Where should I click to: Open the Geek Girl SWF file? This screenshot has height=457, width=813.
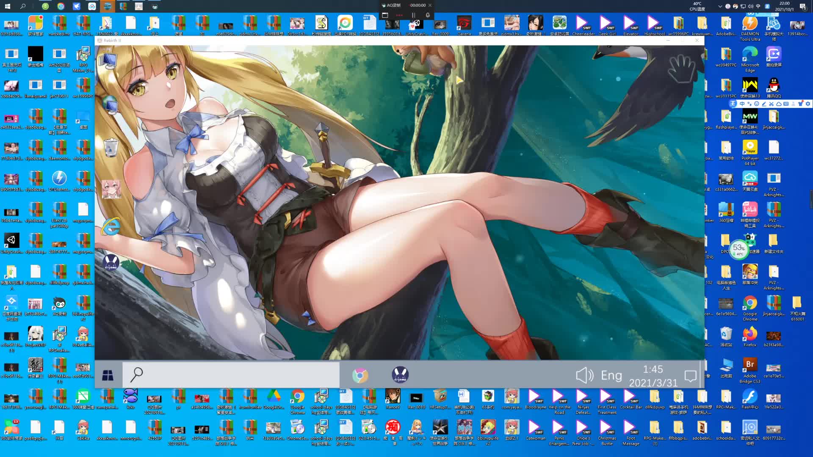[607, 25]
